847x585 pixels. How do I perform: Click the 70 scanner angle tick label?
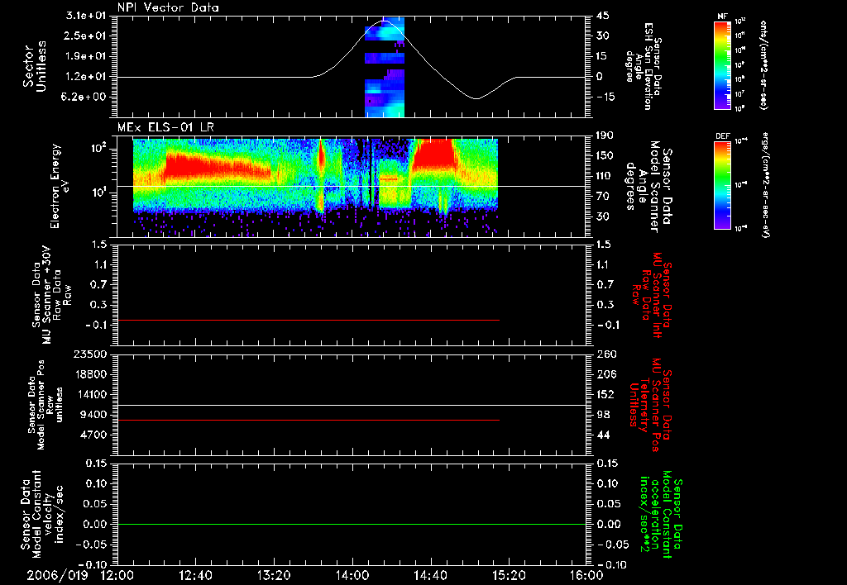(603, 197)
